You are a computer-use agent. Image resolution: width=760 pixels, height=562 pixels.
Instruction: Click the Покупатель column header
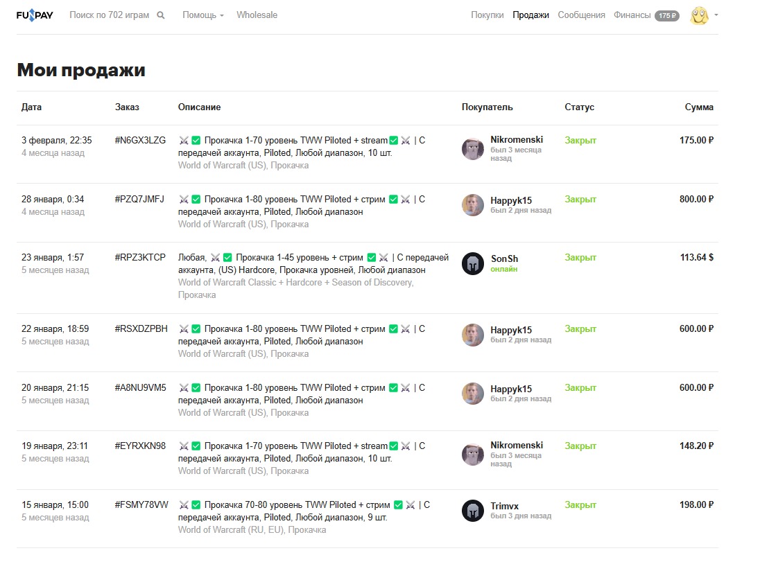point(487,107)
